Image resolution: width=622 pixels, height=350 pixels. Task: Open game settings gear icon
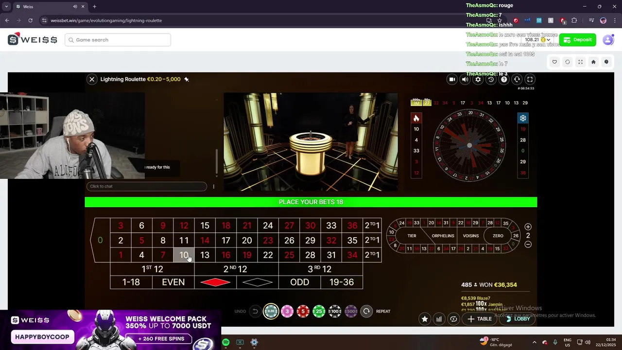[x=478, y=79]
